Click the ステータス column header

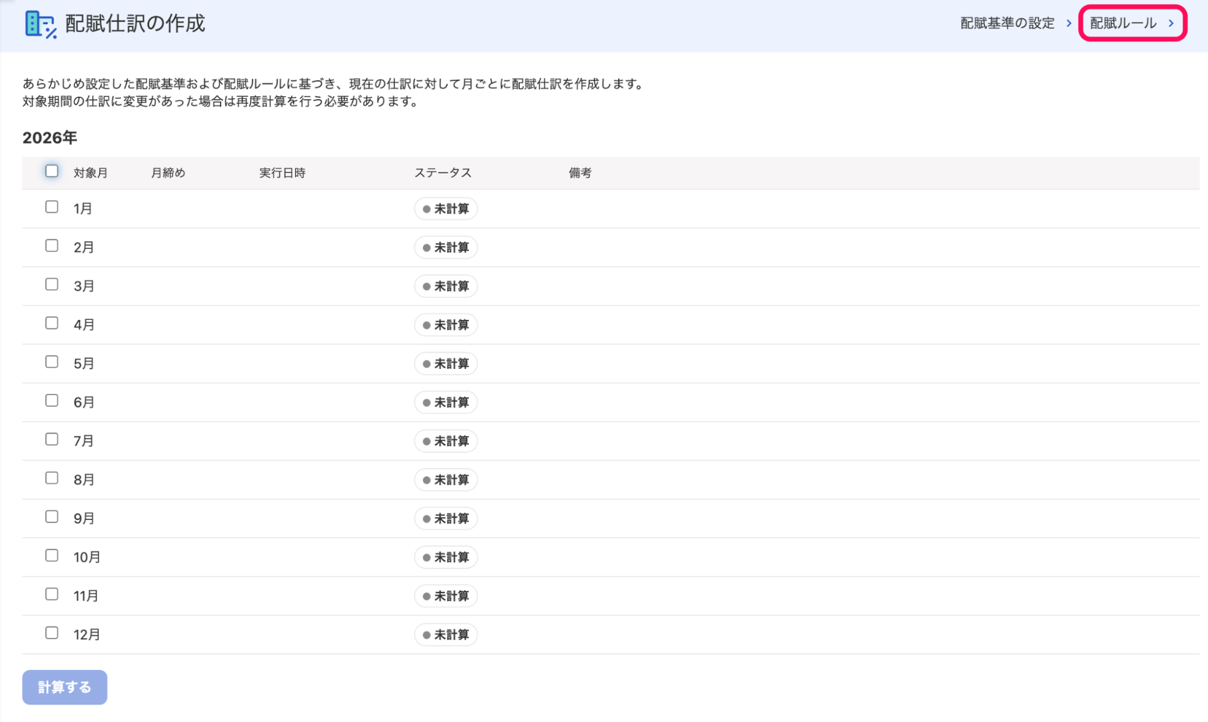(x=443, y=173)
